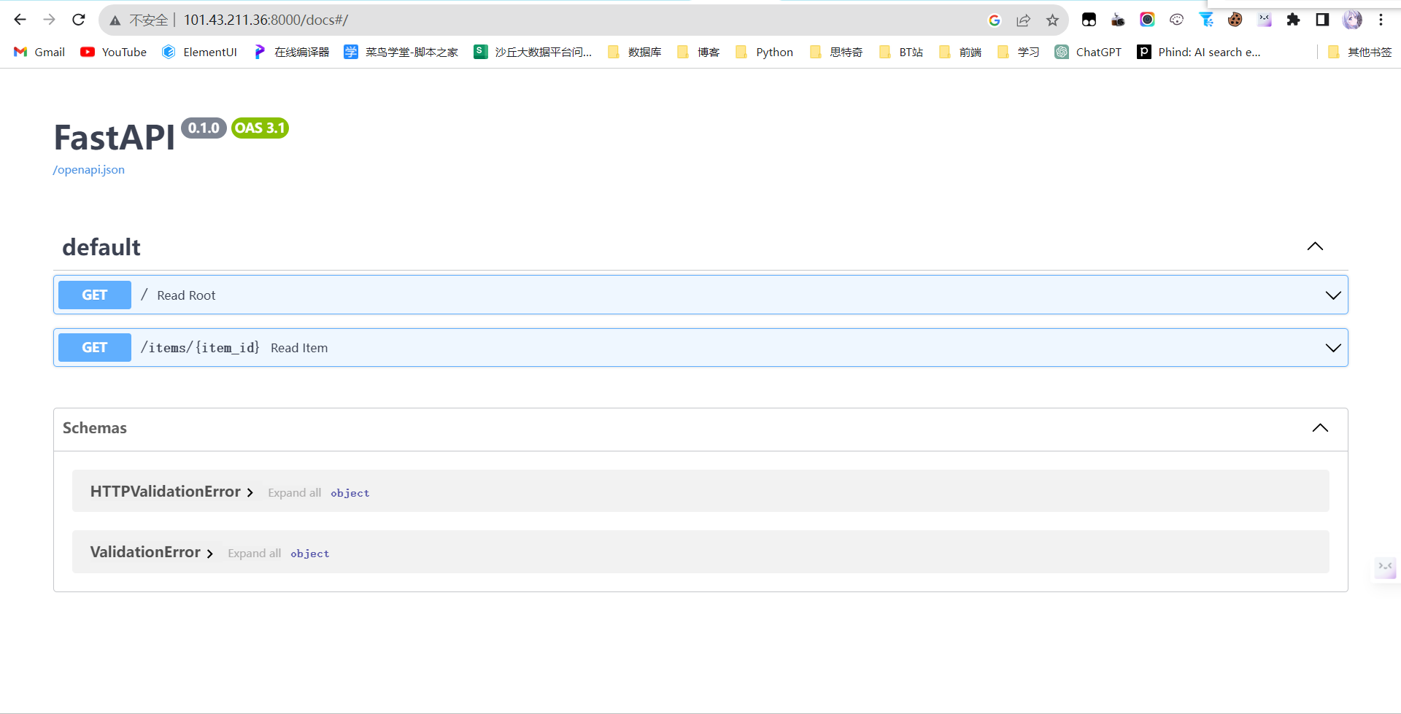Go forward with the browser forward arrow
The height and width of the screenshot is (714, 1401).
(x=50, y=20)
